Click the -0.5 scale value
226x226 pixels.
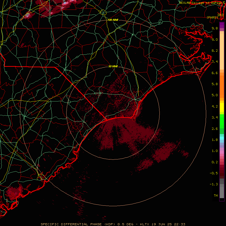click(214, 173)
